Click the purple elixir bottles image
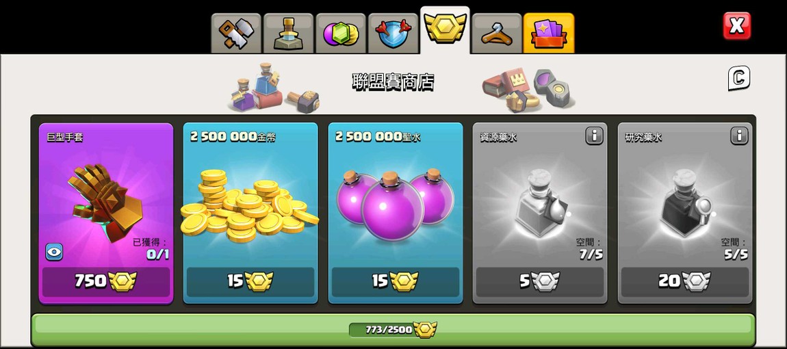The width and height of the screenshot is (787, 349). pyautogui.click(x=395, y=203)
